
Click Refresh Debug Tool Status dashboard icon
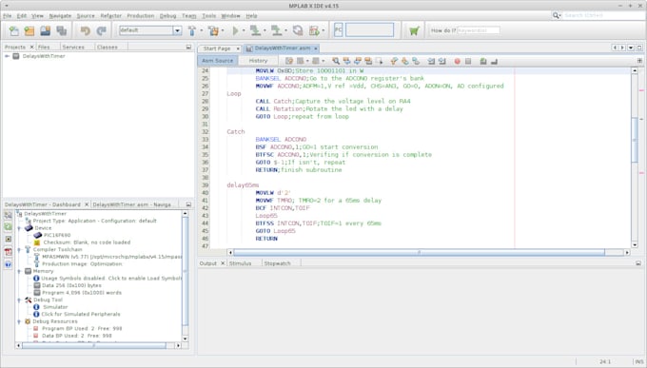pyautogui.click(x=9, y=227)
